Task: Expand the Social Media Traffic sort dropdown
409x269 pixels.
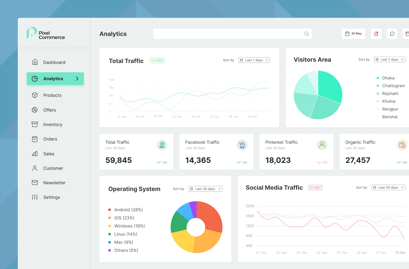Action: [388, 187]
